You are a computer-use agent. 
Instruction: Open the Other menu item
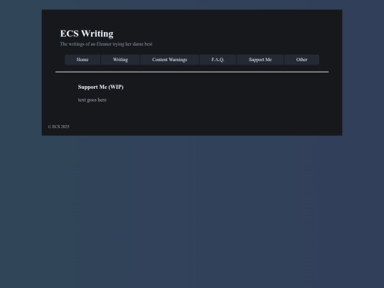click(302, 60)
